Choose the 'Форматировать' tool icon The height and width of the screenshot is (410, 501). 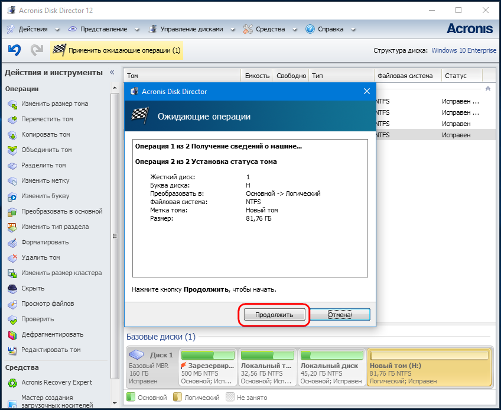13,243
